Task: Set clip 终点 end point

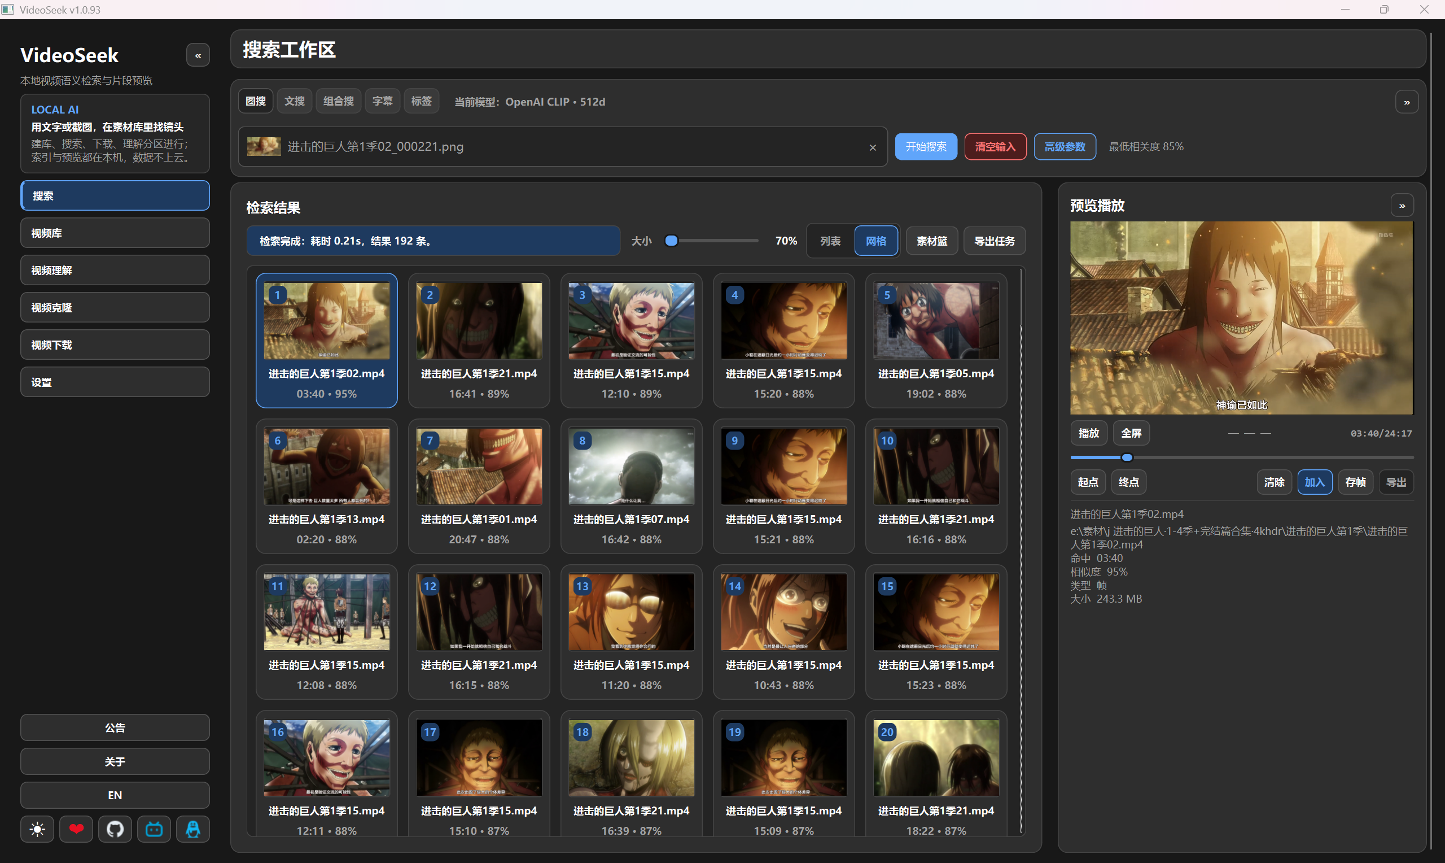Action: pos(1129,482)
